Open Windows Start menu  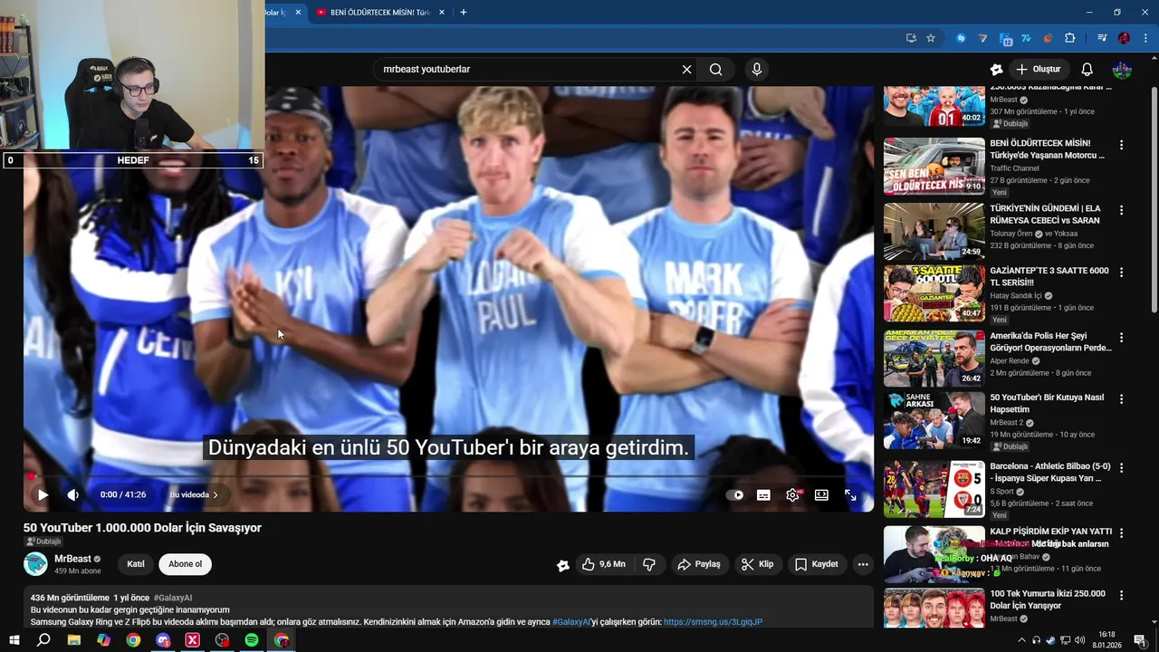[14, 640]
